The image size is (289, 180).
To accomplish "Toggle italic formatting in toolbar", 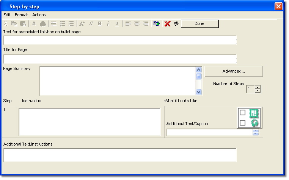I will point(108,24).
